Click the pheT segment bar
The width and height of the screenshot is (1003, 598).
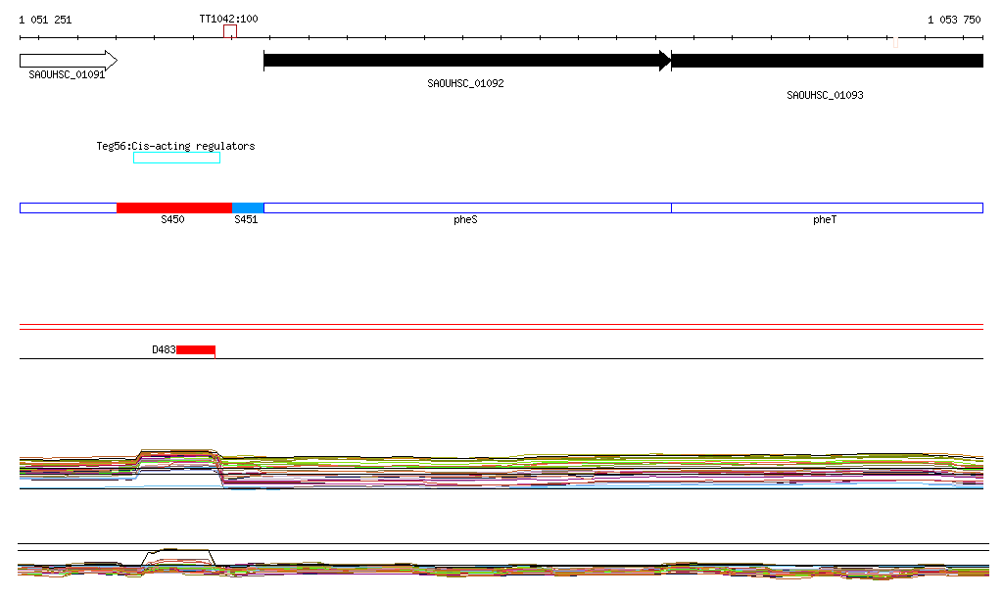[826, 207]
